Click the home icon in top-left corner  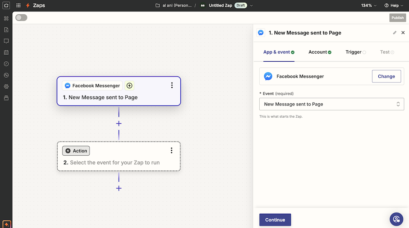(6, 6)
